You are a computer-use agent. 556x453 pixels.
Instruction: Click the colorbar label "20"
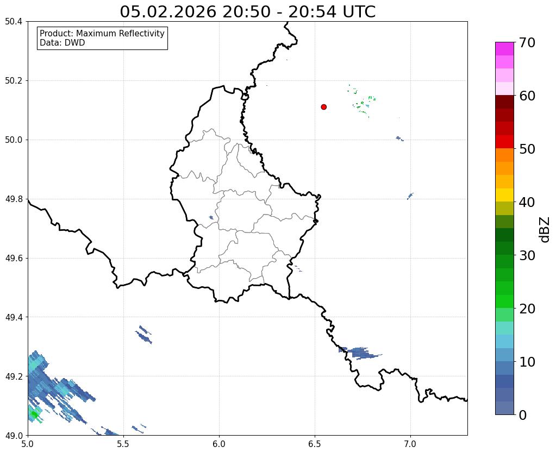[x=527, y=309]
